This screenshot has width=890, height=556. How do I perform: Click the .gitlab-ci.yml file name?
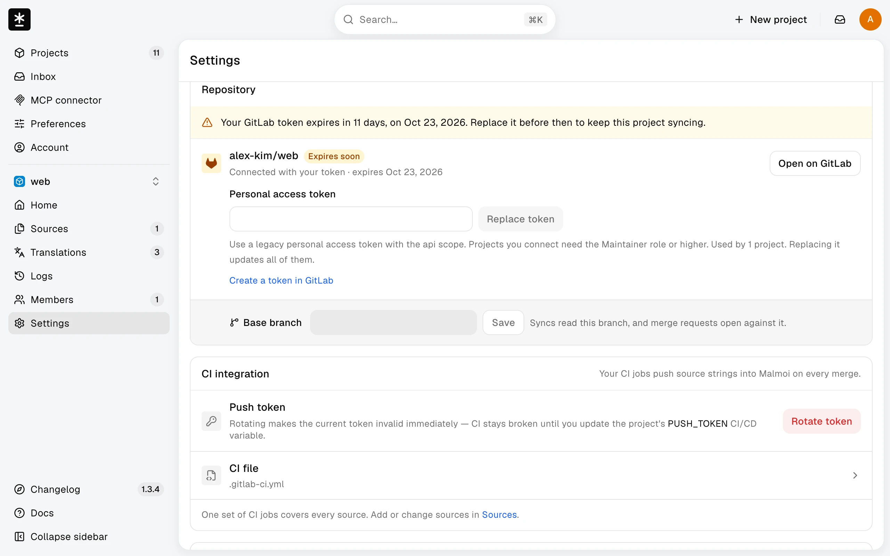(x=257, y=484)
